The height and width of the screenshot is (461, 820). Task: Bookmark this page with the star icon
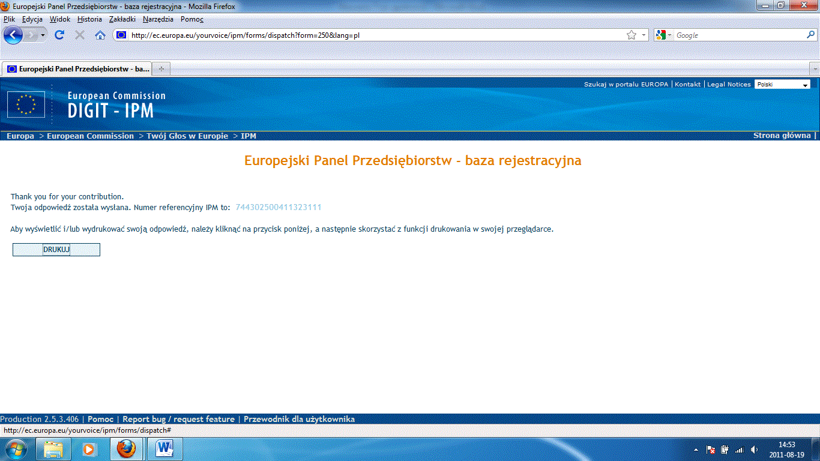(x=631, y=35)
